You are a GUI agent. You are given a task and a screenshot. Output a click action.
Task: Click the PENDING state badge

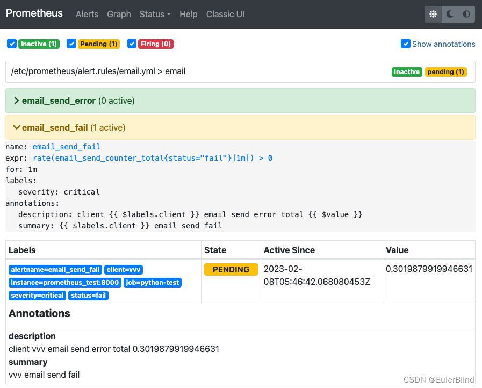click(231, 270)
